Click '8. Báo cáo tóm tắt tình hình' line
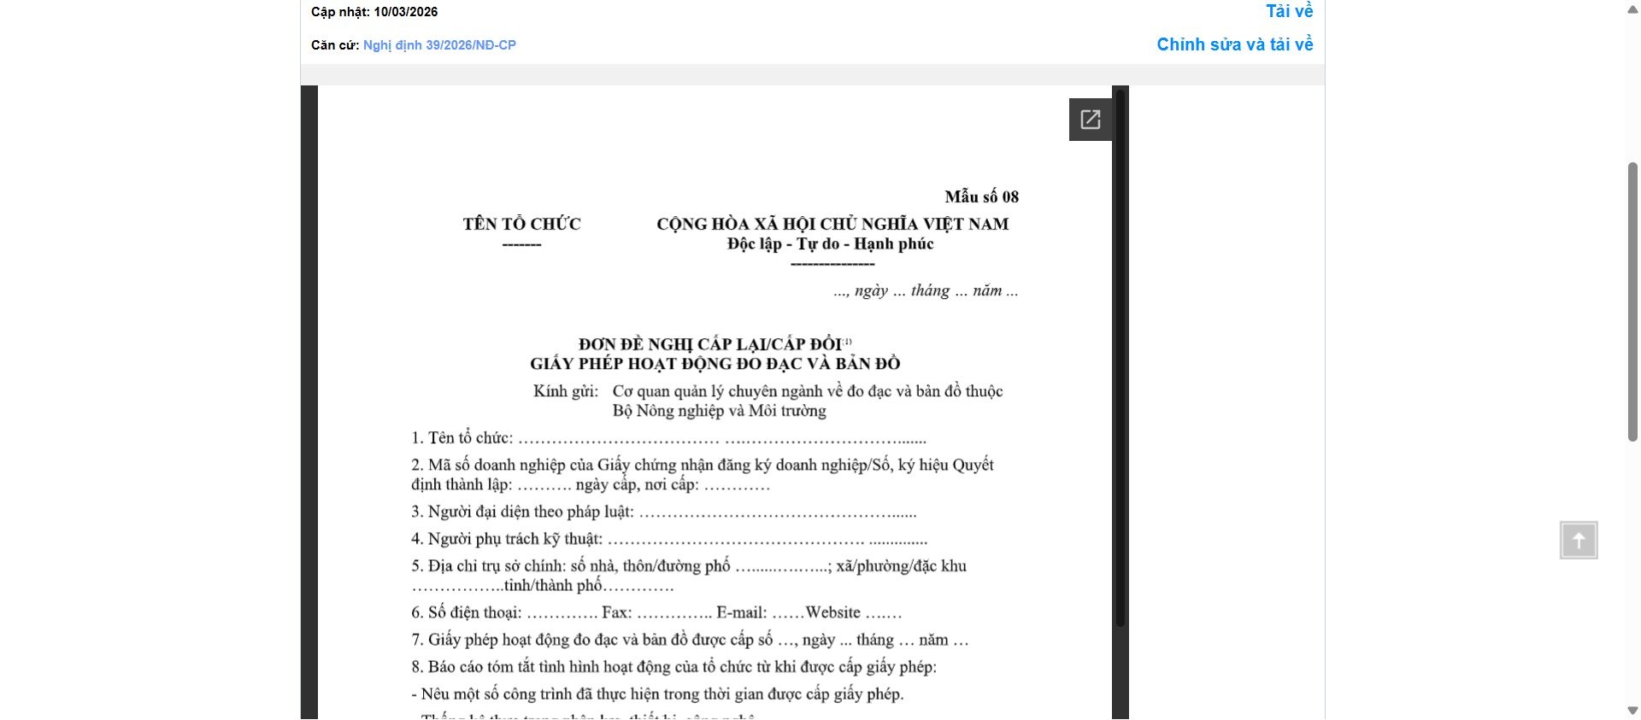The height and width of the screenshot is (720, 1641). pyautogui.click(x=674, y=667)
